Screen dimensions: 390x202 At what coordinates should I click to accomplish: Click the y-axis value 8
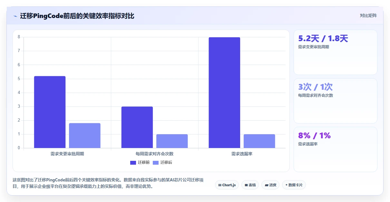19,37
